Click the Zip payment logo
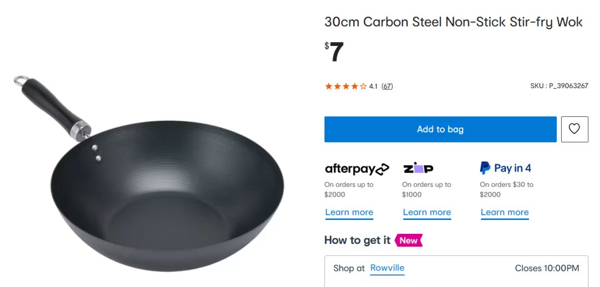The width and height of the screenshot is (600, 287). point(418,168)
